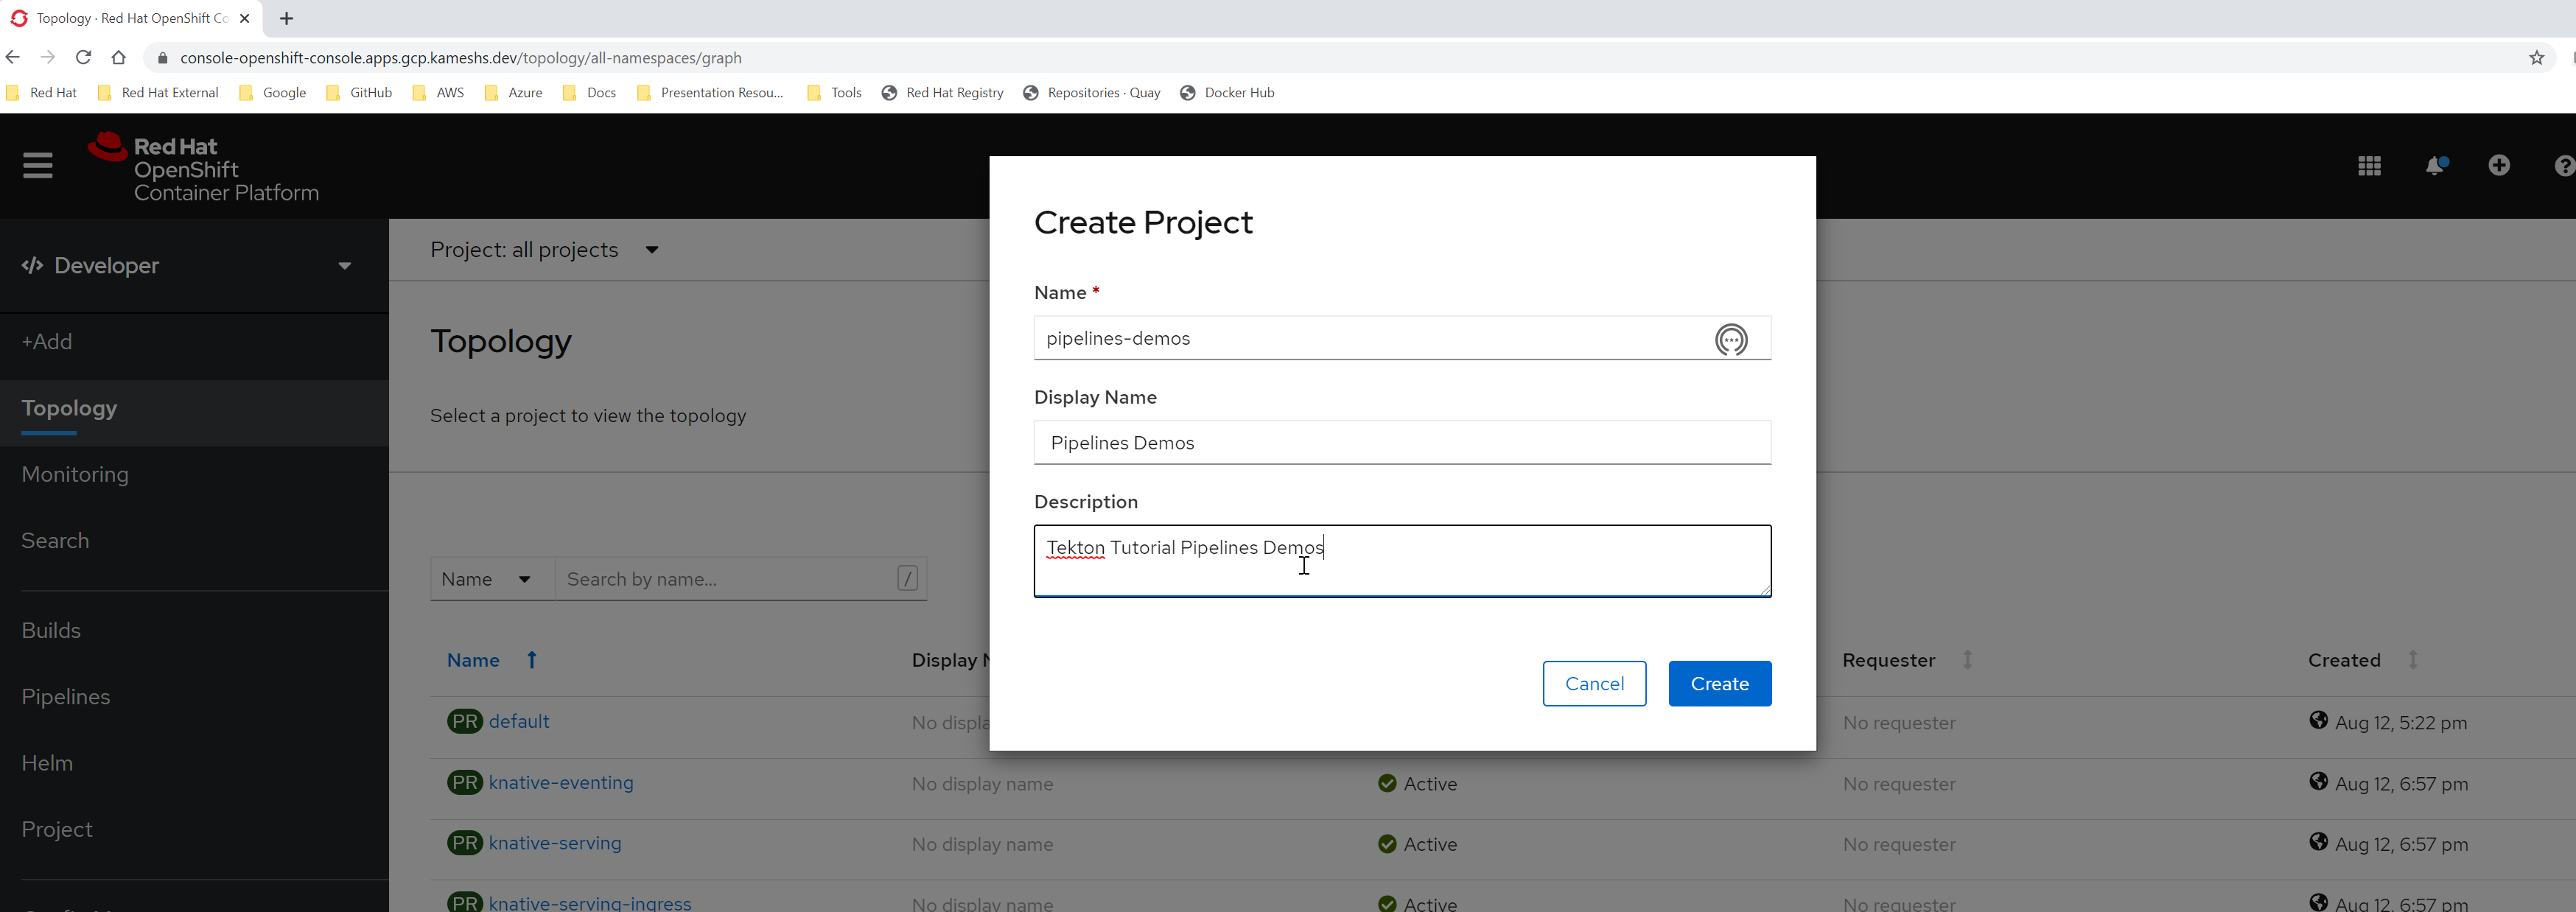Click the PR badge for default project
This screenshot has width=2576, height=912.
pyautogui.click(x=465, y=721)
